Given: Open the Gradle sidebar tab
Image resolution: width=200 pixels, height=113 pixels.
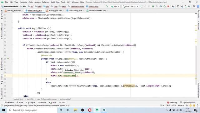Looking at the screenshot, I should (x=198, y=14).
